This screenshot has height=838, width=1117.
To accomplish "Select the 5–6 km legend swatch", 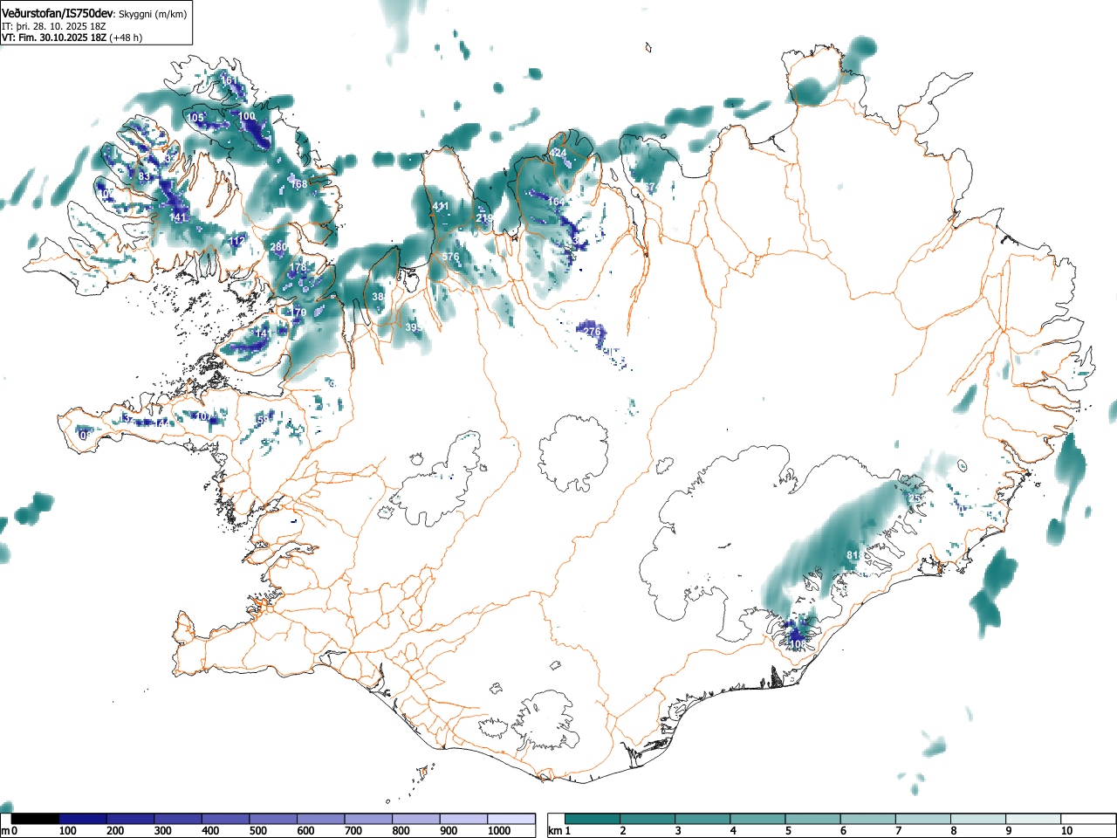I will (813, 819).
